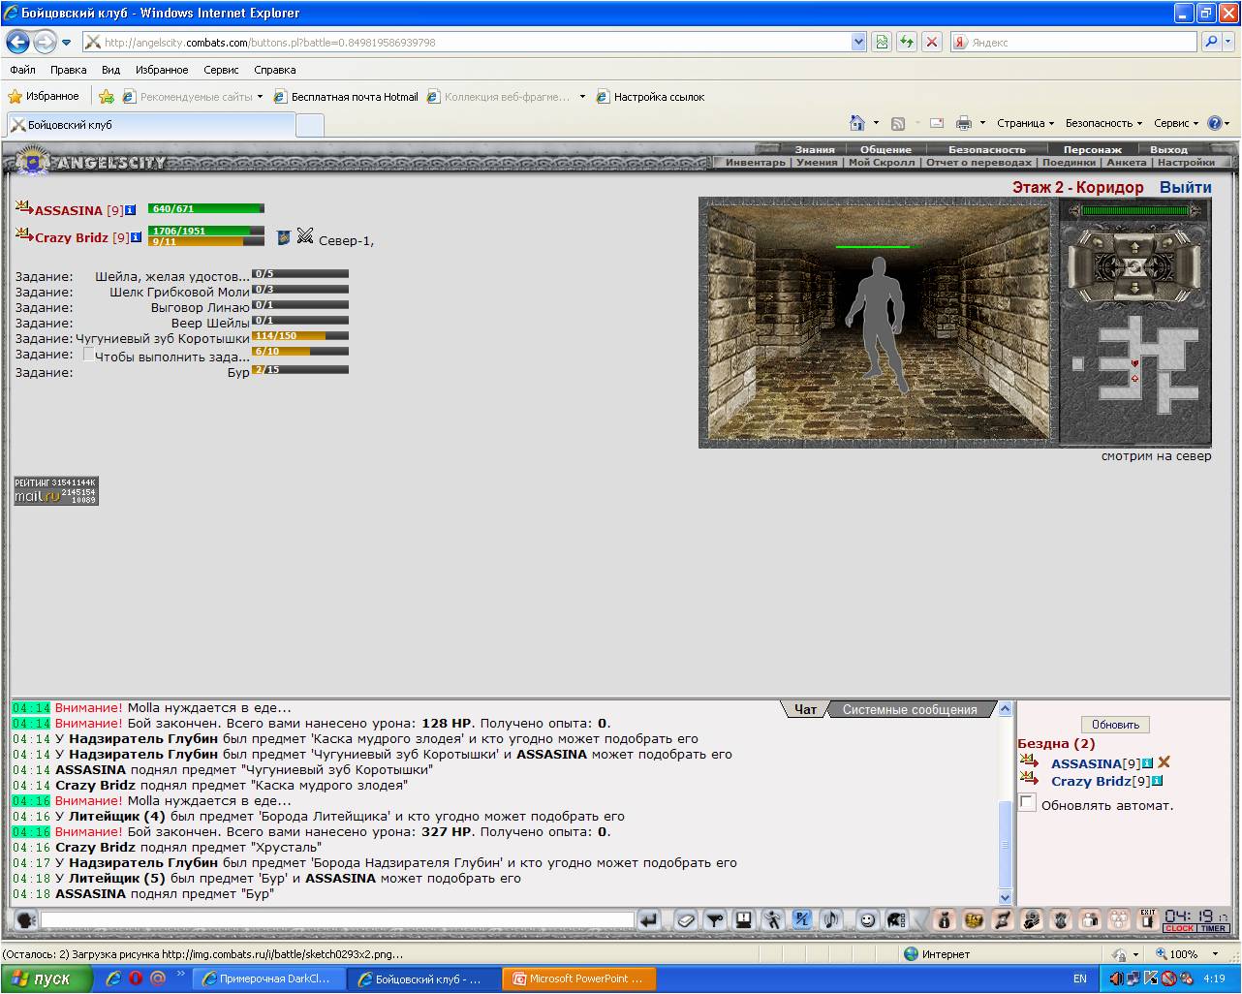Click the blue Выйти link
Viewport: 1242px width, 994px height.
pos(1185,187)
